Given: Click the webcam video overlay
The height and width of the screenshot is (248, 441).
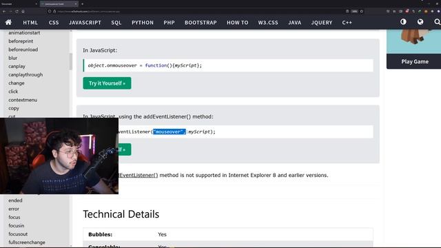Looking at the screenshot, I should pos(59,156).
